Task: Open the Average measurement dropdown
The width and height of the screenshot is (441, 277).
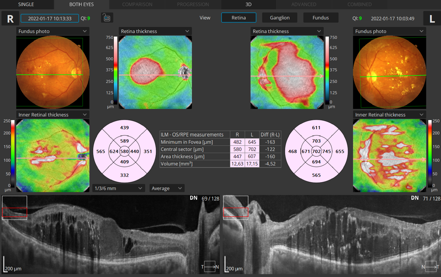Action: (x=166, y=188)
